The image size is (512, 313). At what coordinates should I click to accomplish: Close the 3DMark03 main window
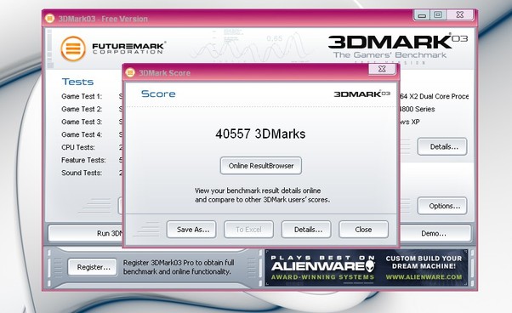[460, 14]
